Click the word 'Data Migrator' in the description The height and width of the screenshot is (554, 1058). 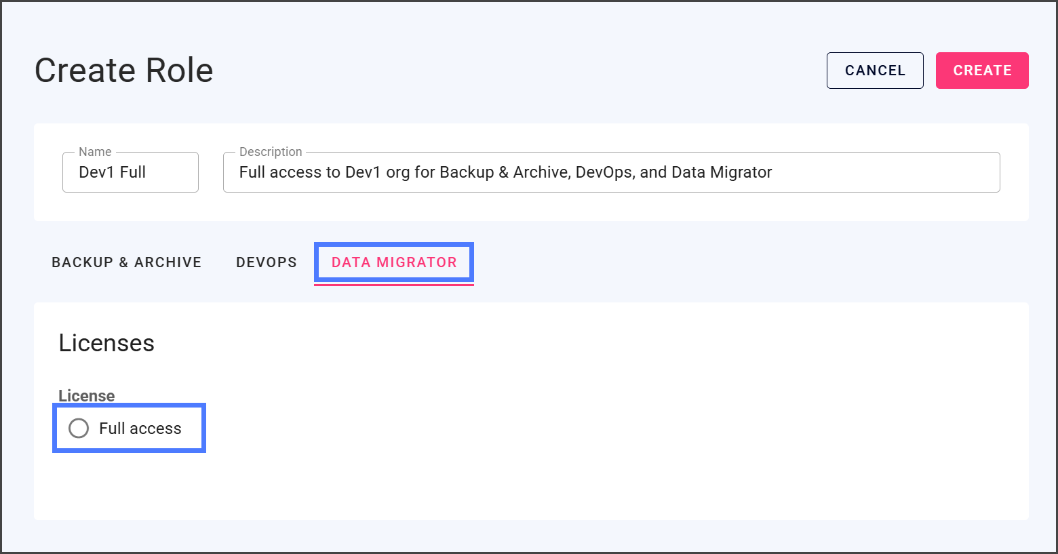tap(722, 172)
